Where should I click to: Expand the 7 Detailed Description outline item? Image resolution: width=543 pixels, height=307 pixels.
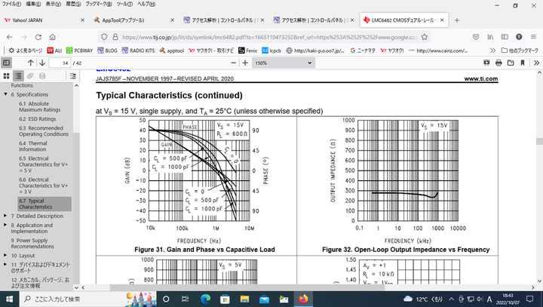5,216
